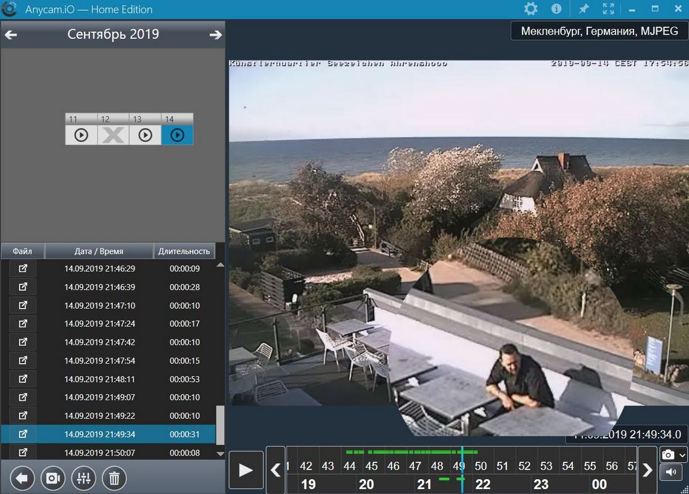The image size is (689, 494).
Task: Click minute 52 on the timeline
Action: 524,466
